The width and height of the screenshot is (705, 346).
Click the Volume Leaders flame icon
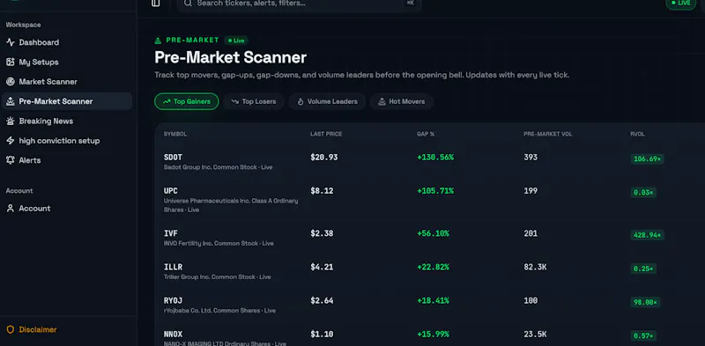pyautogui.click(x=301, y=101)
